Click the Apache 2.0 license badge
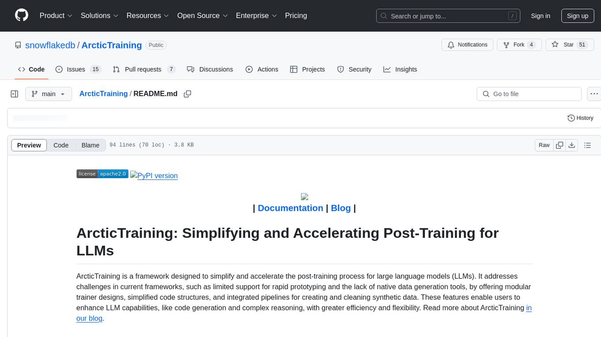The height and width of the screenshot is (337, 601). 103,174
